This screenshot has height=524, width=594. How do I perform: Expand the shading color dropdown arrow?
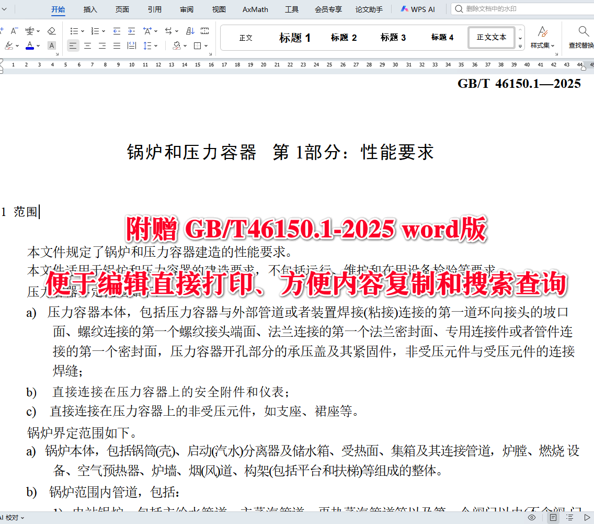pos(185,46)
